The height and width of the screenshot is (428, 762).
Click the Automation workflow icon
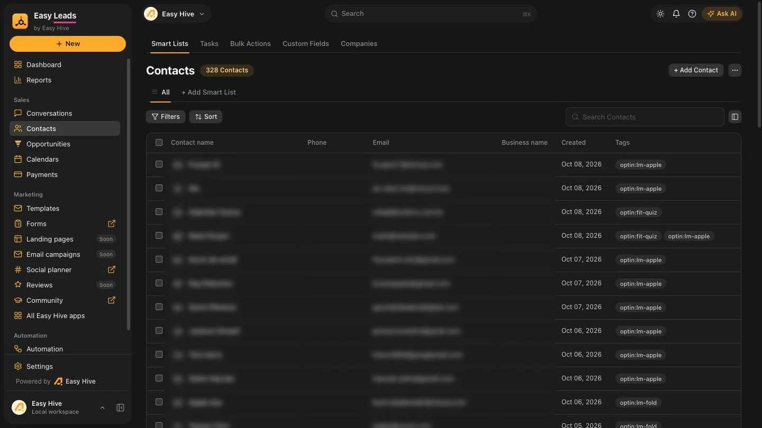[x=18, y=349]
